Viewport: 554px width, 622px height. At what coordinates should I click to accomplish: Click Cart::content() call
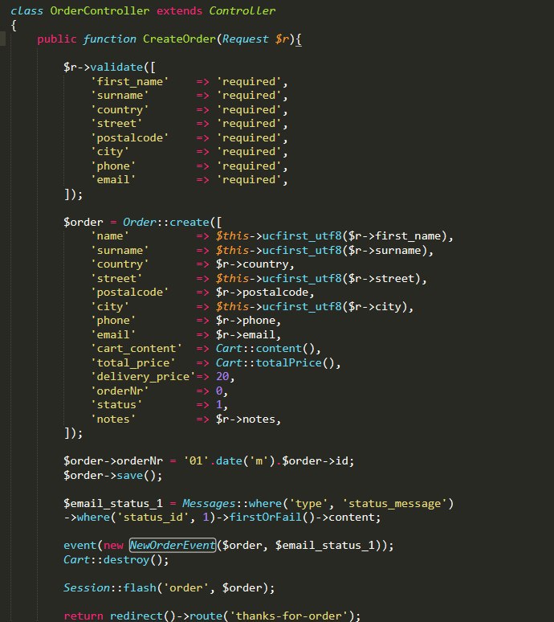[x=265, y=349]
